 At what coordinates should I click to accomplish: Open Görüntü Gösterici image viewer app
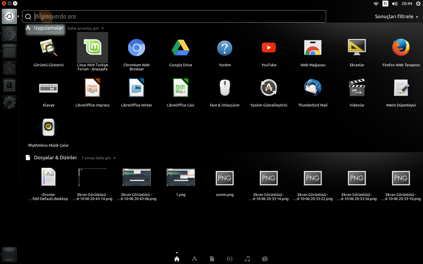48,48
